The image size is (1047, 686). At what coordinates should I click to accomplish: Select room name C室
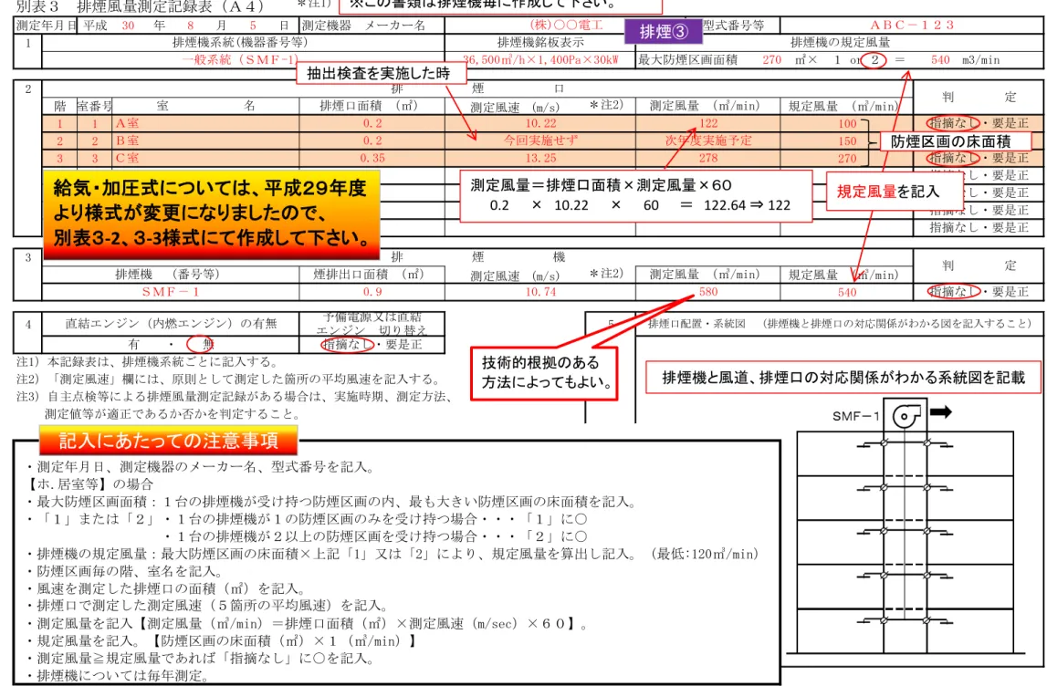(127, 158)
